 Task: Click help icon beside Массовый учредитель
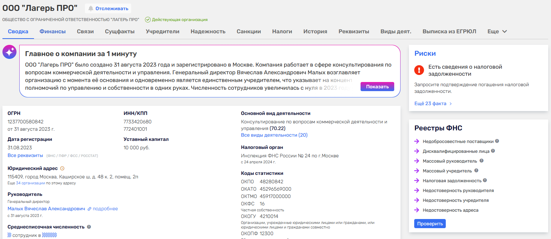476,171
